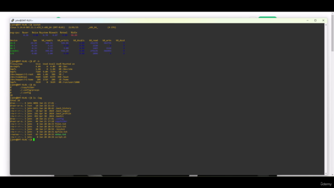Screen dimensions: 334x188
Task: Click the 'file3.txt' file name
Action: coord(61,126)
